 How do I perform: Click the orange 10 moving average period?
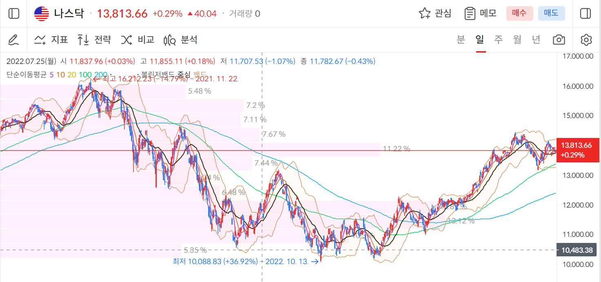(60, 74)
